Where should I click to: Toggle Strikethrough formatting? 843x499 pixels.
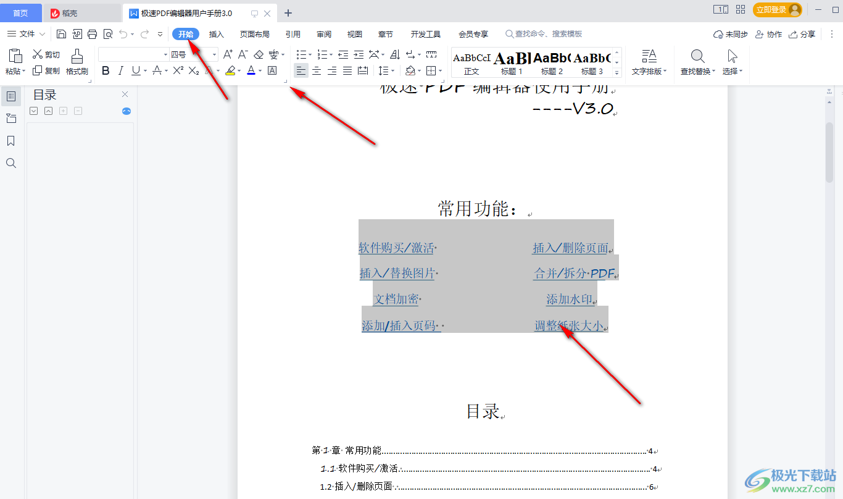157,71
